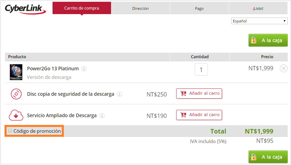This screenshot has width=291, height=165.
Task: Click the top A la caja button
Action: (268, 40)
